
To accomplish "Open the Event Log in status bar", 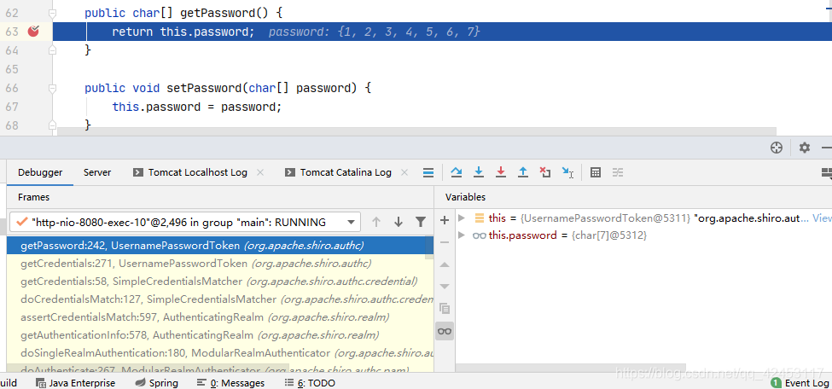I will (800, 383).
